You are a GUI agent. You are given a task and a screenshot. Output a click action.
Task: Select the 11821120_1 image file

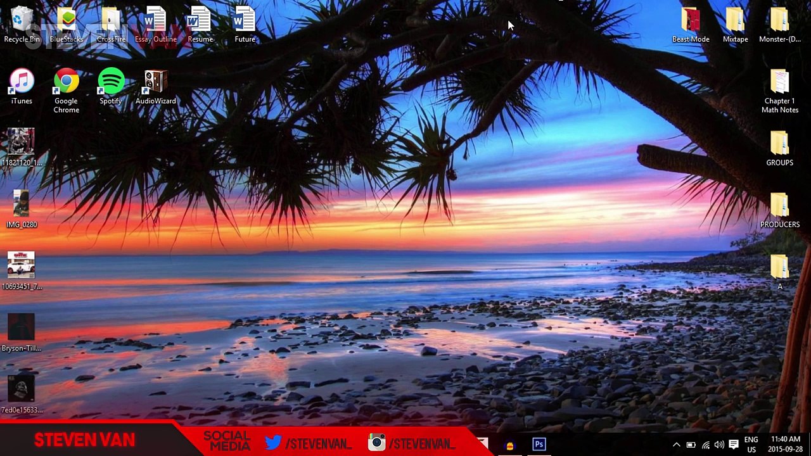22,148
